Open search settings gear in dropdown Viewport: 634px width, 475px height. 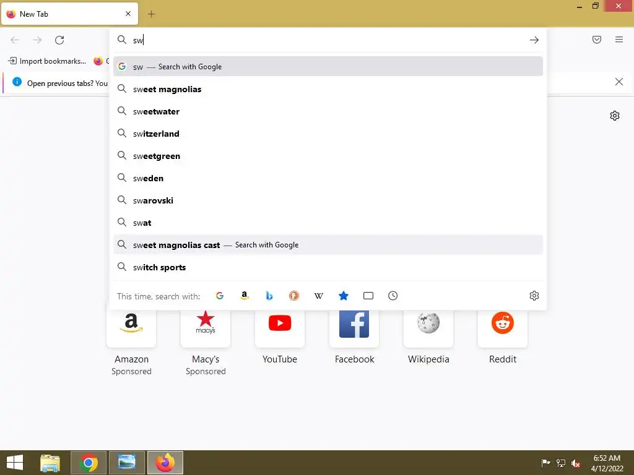coord(534,296)
